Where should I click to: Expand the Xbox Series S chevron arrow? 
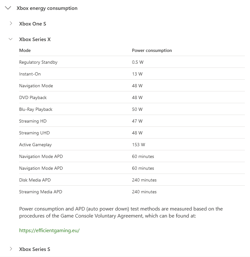click(11, 249)
